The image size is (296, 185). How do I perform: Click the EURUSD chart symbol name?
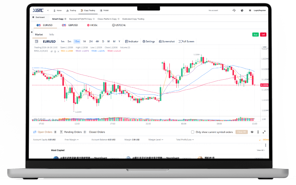coord(49,42)
